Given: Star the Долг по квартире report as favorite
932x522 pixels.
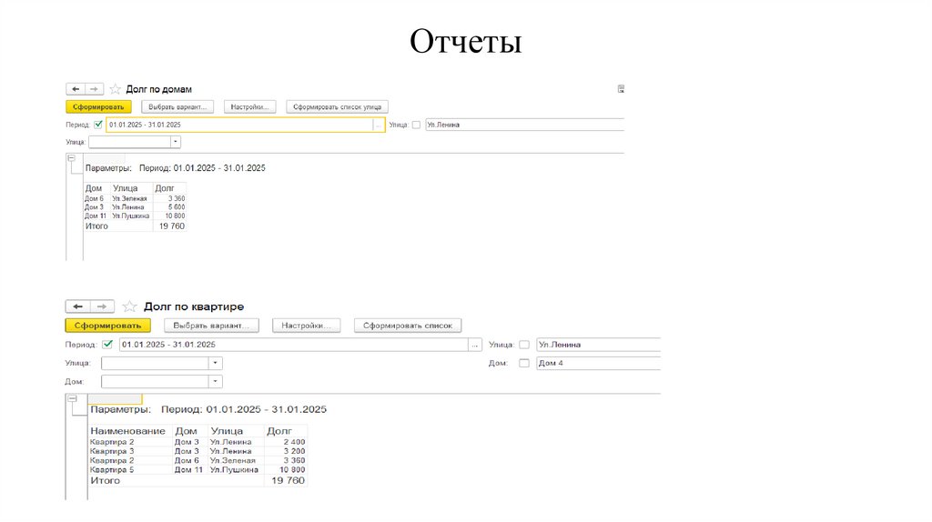Looking at the screenshot, I should pyautogui.click(x=129, y=306).
